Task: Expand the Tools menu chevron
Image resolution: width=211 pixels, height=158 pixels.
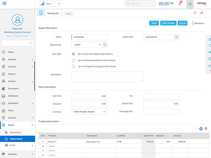Action: click(32, 145)
